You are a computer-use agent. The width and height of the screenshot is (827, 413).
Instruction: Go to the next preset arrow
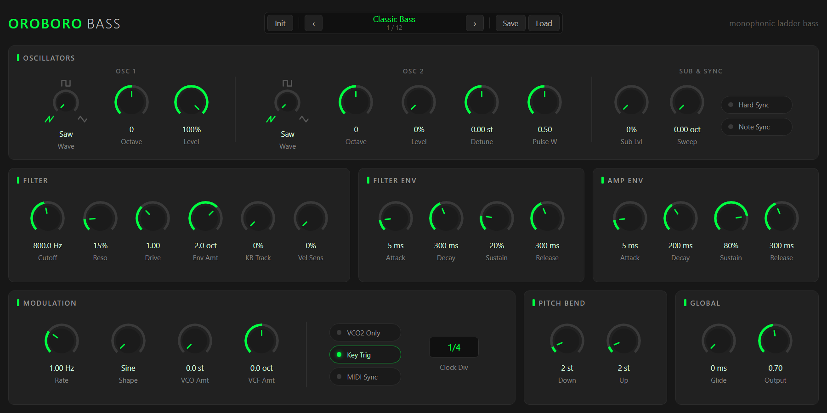[475, 23]
